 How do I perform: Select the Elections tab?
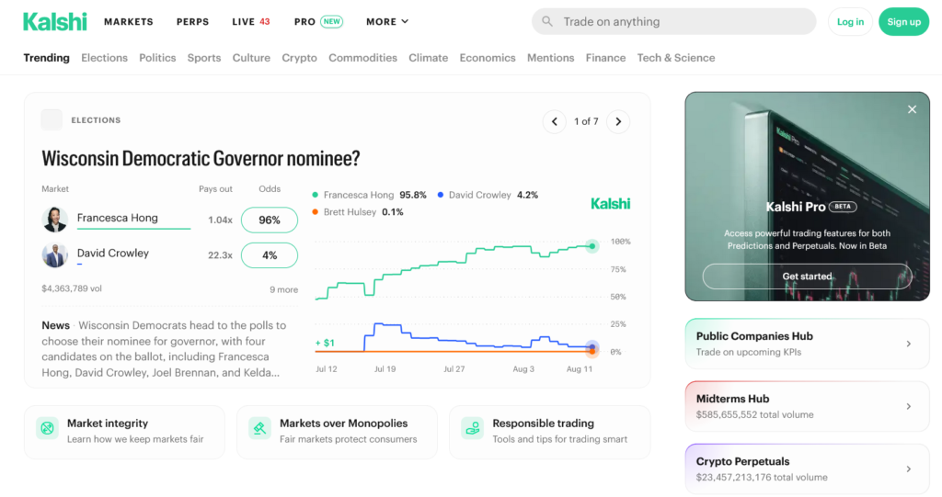tap(105, 58)
